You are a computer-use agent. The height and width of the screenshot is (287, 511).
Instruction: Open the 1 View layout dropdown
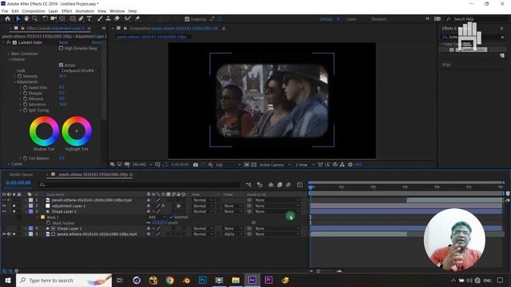(304, 165)
